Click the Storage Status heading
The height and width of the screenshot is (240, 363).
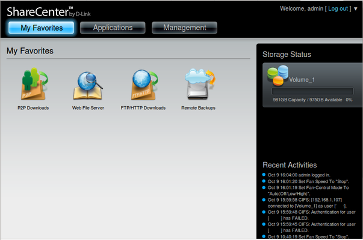click(x=287, y=55)
